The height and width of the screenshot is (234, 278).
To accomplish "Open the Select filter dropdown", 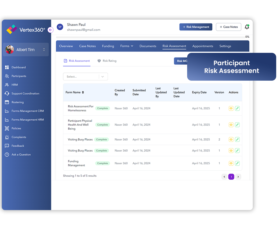I will pos(85,77).
